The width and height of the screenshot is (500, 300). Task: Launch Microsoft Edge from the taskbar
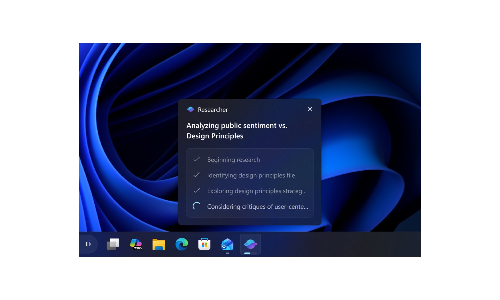click(x=181, y=244)
